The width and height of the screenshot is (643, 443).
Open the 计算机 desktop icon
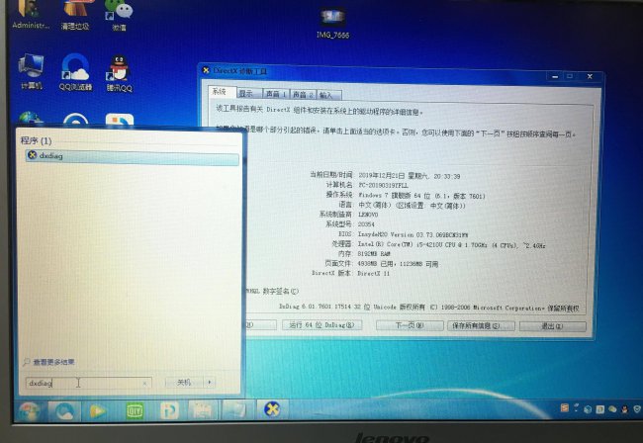click(32, 72)
